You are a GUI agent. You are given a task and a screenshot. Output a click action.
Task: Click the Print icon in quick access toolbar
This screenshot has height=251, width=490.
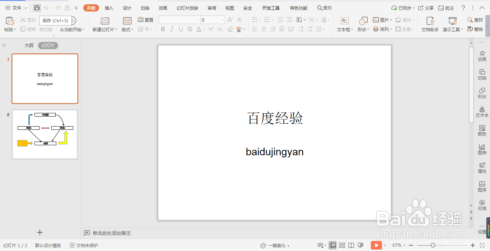click(67, 8)
